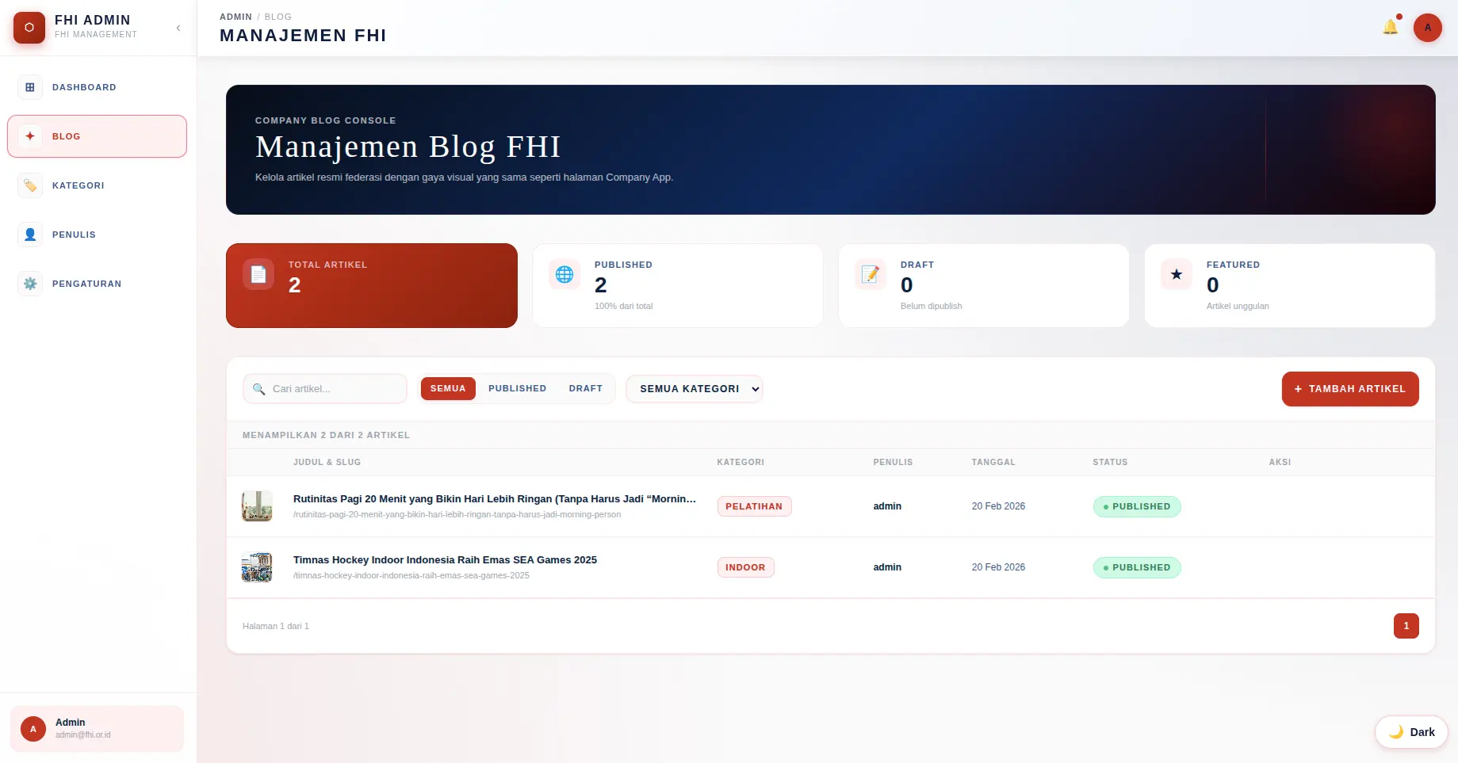Click the FHI Admin logo icon
The image size is (1458, 763).
pyautogui.click(x=29, y=28)
